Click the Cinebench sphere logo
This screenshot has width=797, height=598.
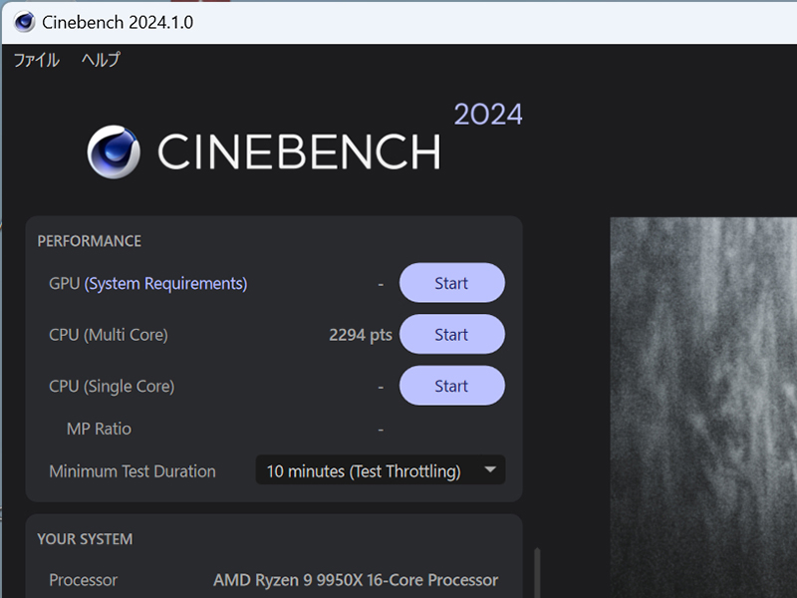pyautogui.click(x=114, y=151)
